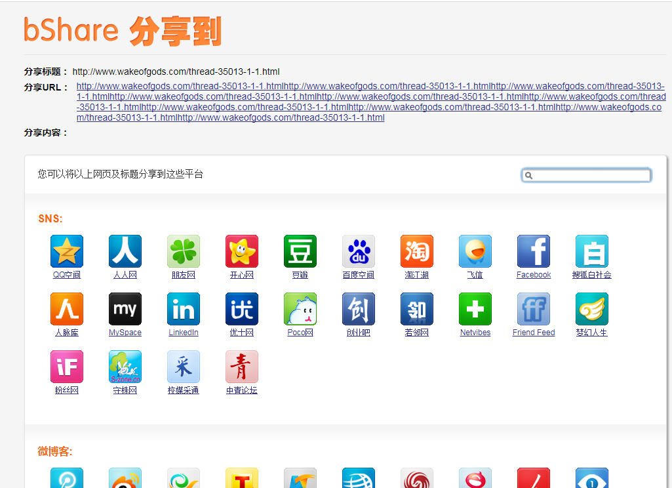Click the share title URL text
This screenshot has height=488, width=672.
coord(176,71)
